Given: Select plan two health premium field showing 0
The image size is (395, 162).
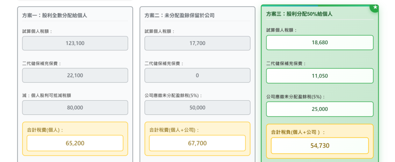Looking at the screenshot, I should click(197, 75).
